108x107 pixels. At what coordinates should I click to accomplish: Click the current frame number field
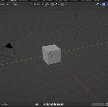98,104
